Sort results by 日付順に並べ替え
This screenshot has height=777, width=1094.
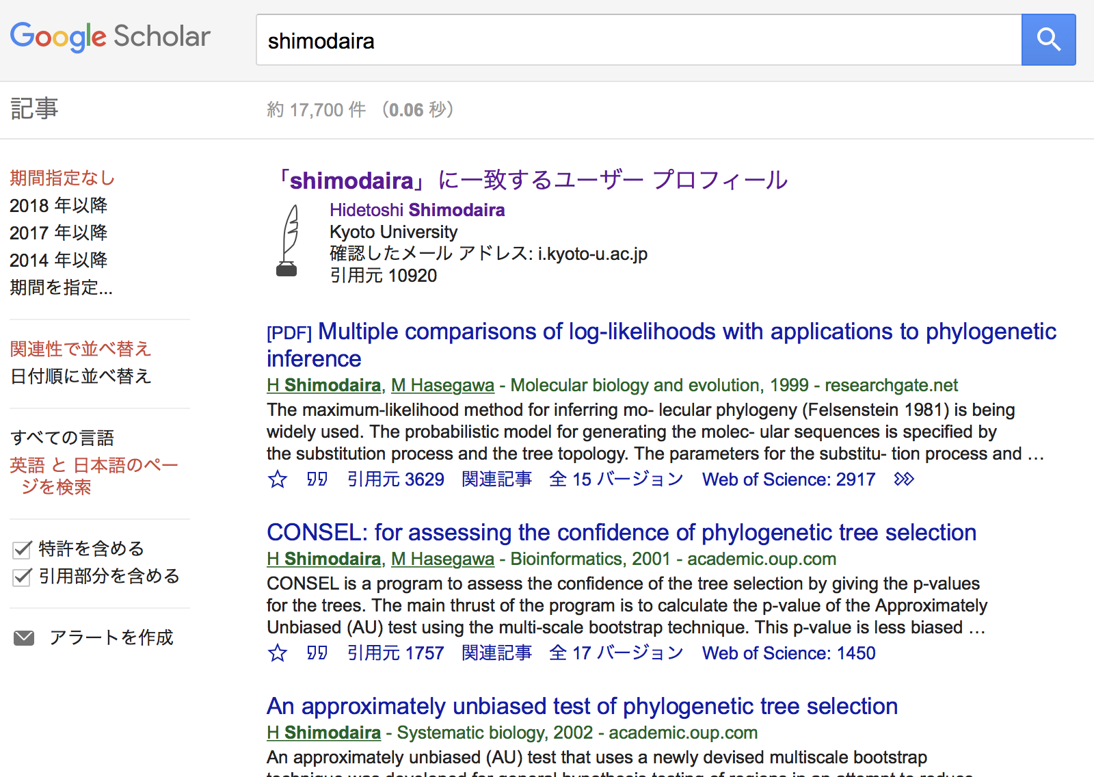pos(81,377)
